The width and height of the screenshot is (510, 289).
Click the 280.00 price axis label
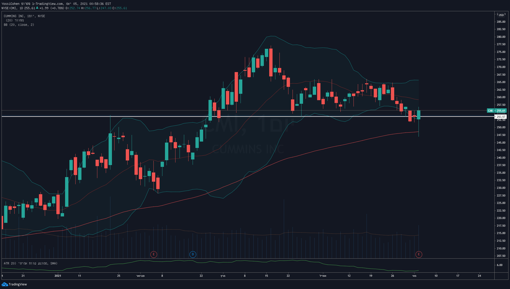coord(501,37)
